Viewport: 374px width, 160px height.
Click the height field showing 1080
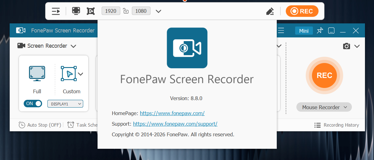pyautogui.click(x=141, y=11)
